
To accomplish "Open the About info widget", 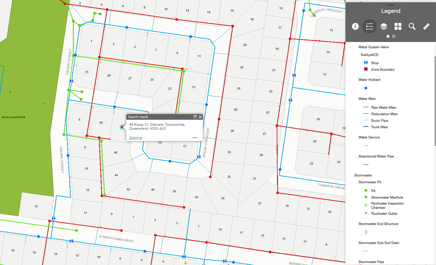I will (355, 26).
